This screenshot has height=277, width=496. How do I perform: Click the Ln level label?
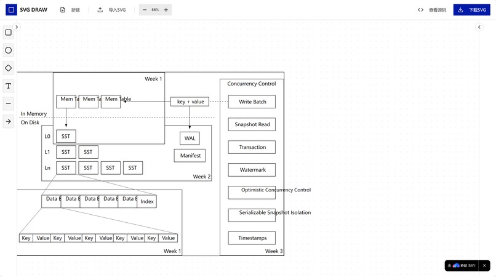click(x=47, y=168)
